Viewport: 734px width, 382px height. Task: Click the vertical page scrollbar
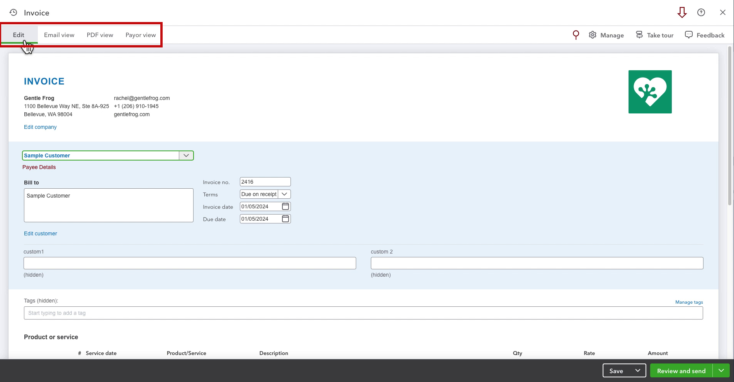click(x=730, y=125)
